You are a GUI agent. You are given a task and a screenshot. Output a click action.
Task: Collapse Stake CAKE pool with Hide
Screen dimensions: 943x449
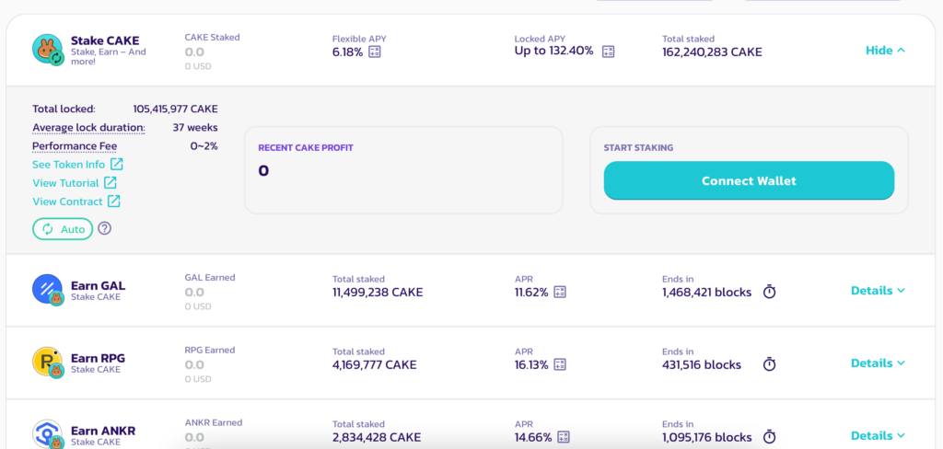click(885, 51)
